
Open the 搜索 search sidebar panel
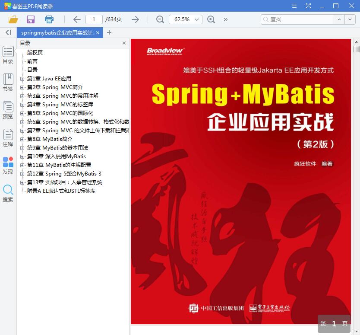coord(8,193)
